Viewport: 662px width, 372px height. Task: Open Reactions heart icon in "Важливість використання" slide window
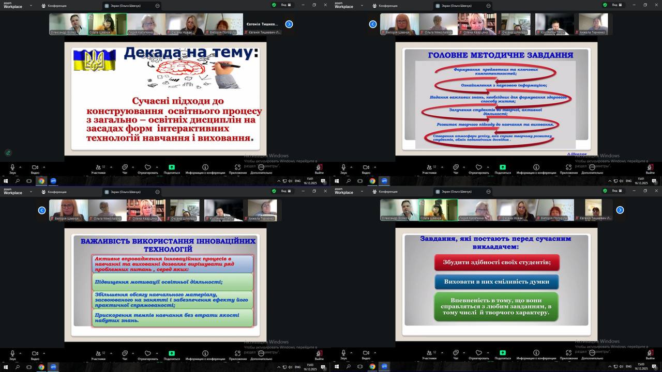tap(148, 353)
